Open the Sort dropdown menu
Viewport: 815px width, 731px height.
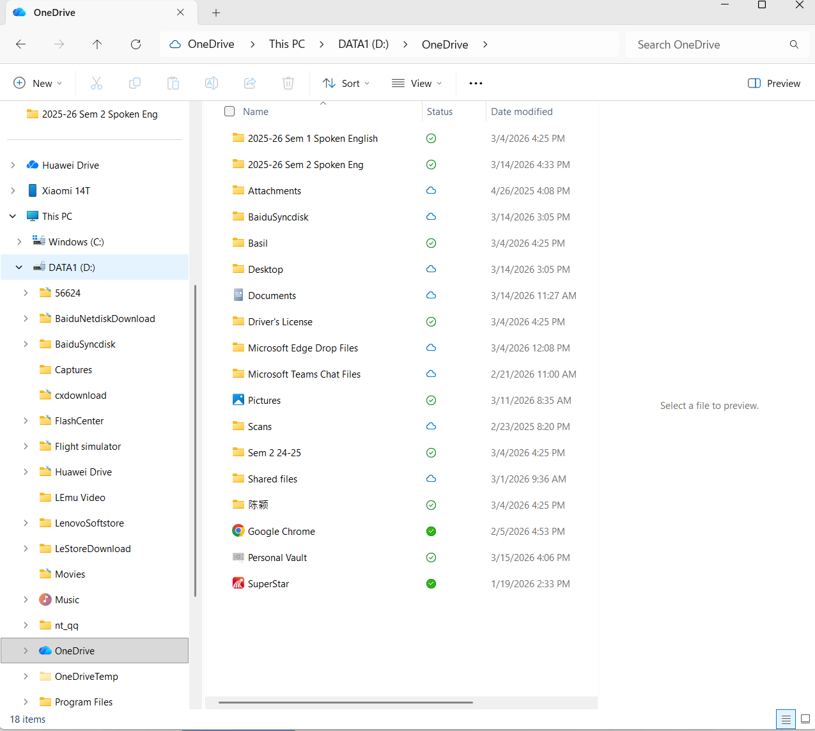pos(346,83)
